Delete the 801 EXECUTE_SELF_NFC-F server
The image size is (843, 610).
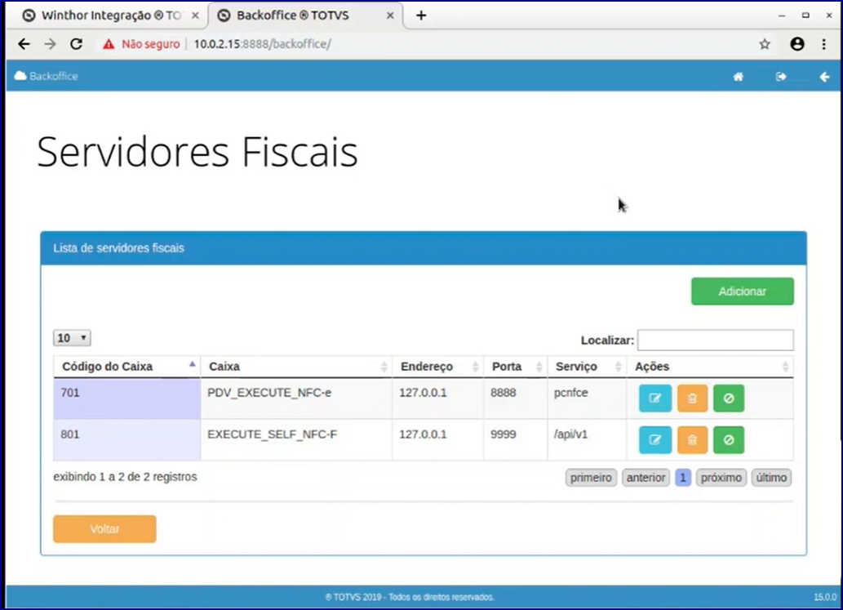point(692,440)
